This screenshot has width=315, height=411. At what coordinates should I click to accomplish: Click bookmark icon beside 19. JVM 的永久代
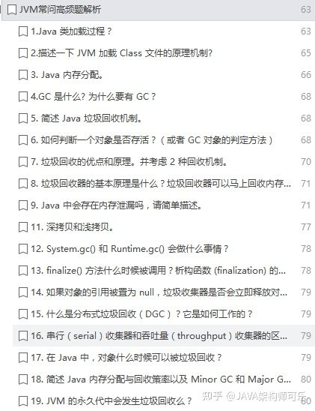coord(23,401)
